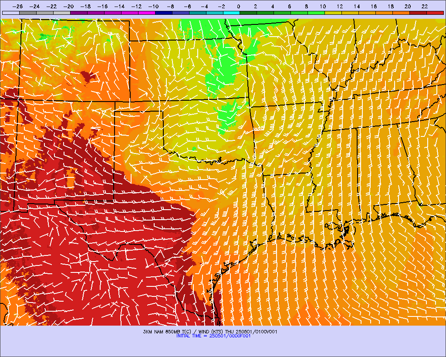Select the teal -6 to -4 legend swatch
The image size is (446, 357).
(198, 13)
